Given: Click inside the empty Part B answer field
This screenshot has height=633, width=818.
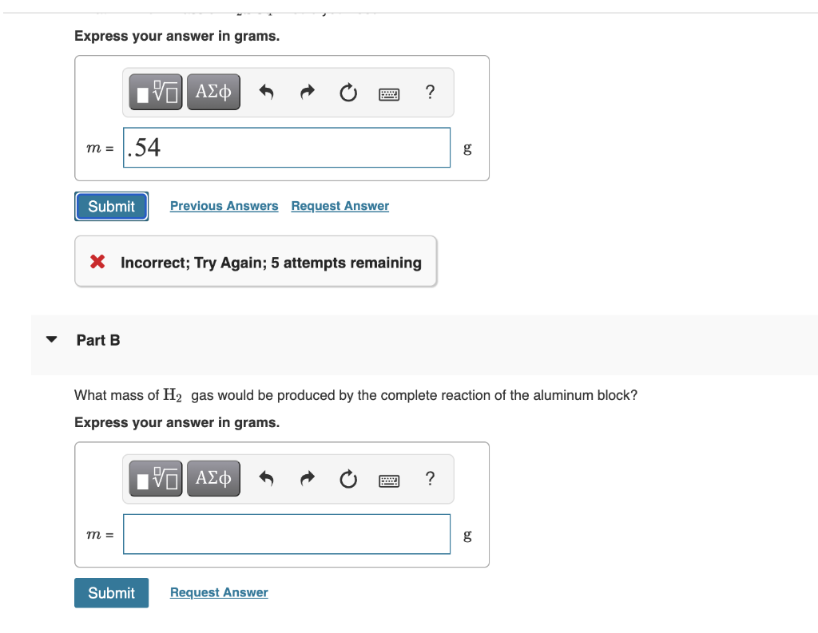Looking at the screenshot, I should pyautogui.click(x=286, y=534).
